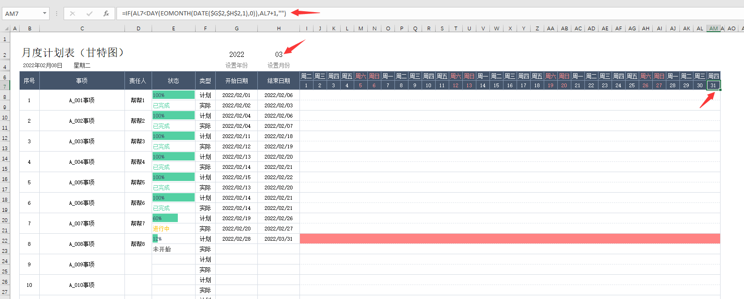Open the Name Box dropdown arrow
744x299 pixels.
coord(45,14)
